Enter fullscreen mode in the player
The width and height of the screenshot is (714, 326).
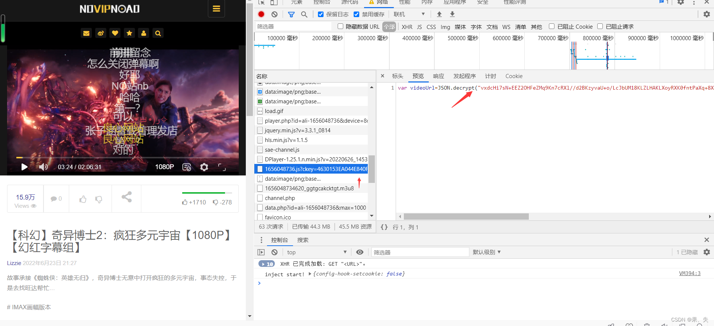click(222, 167)
